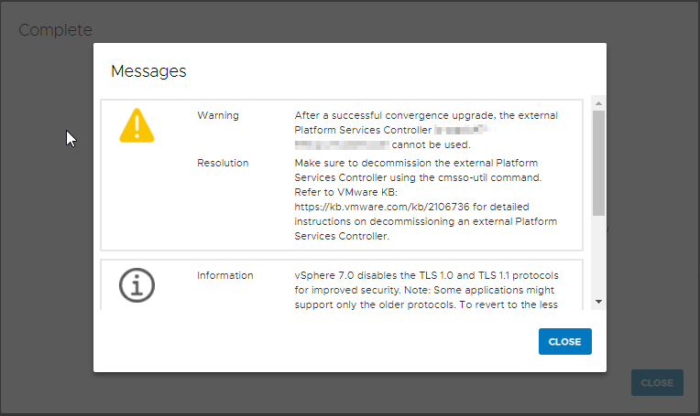Click the 'cannot be used.' warning text
This screenshot has width=700, height=416.
[x=431, y=144]
